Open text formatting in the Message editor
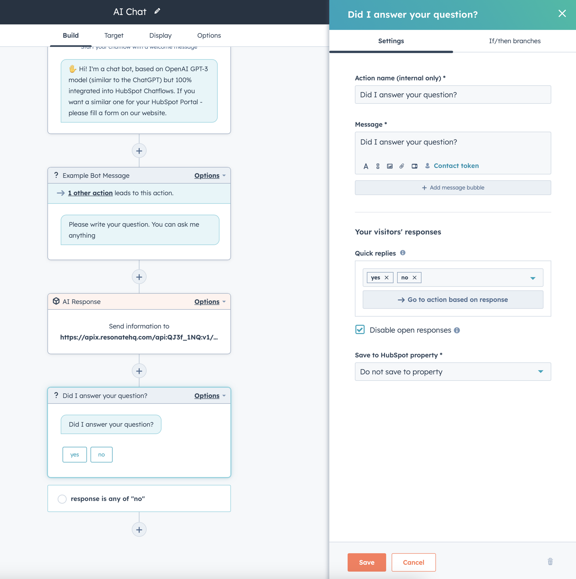 (x=366, y=166)
